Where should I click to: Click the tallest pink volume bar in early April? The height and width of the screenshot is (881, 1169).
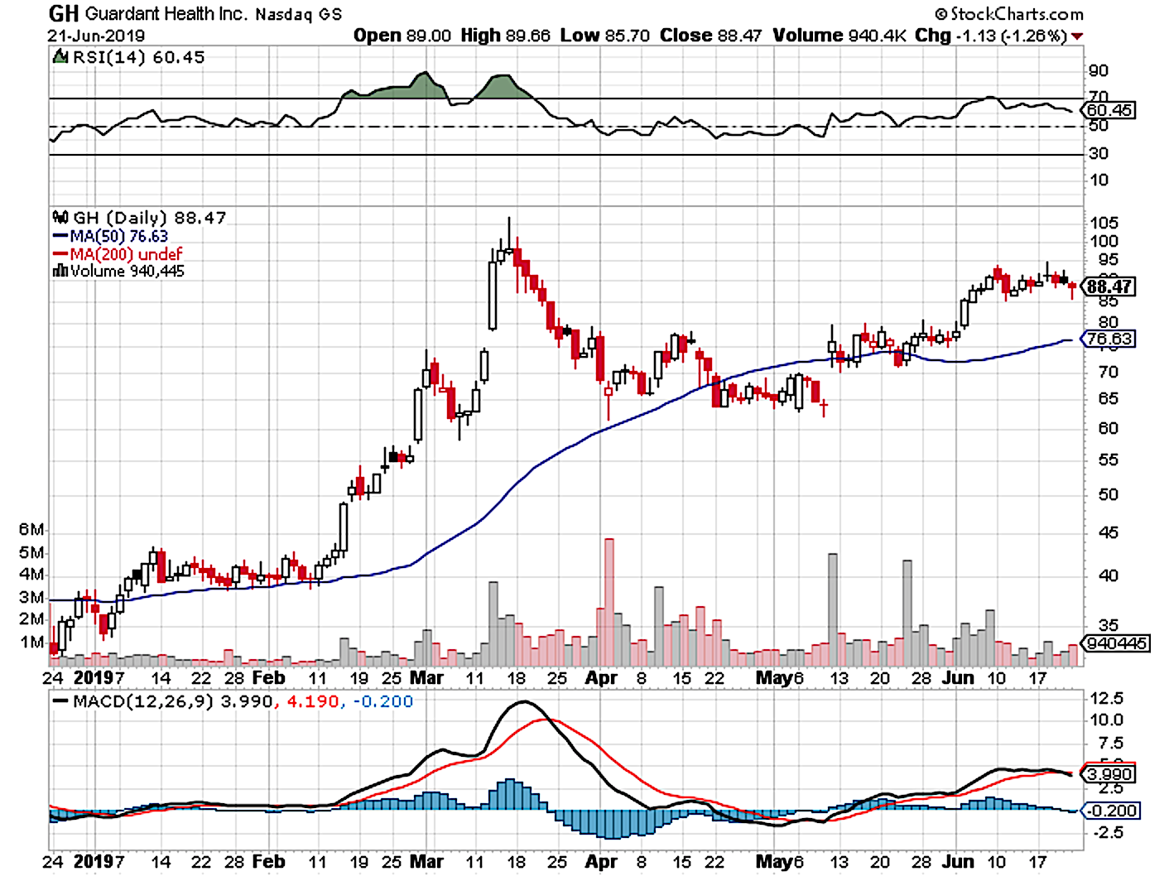(609, 602)
